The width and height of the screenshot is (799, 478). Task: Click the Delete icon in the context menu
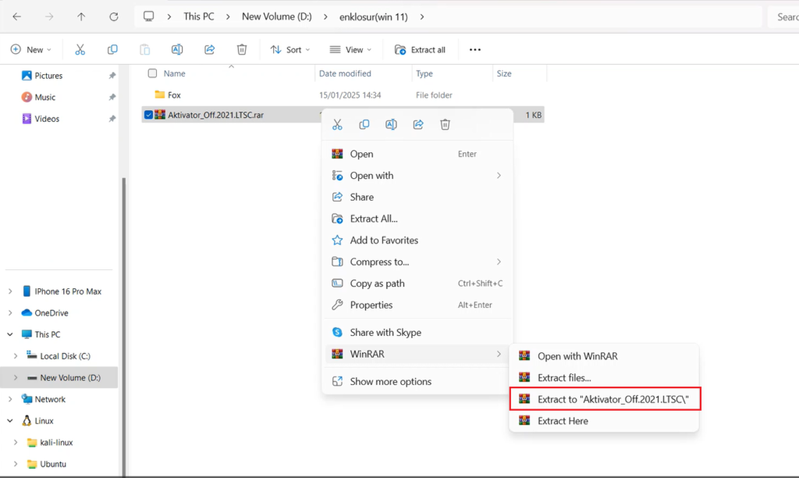pyautogui.click(x=445, y=124)
